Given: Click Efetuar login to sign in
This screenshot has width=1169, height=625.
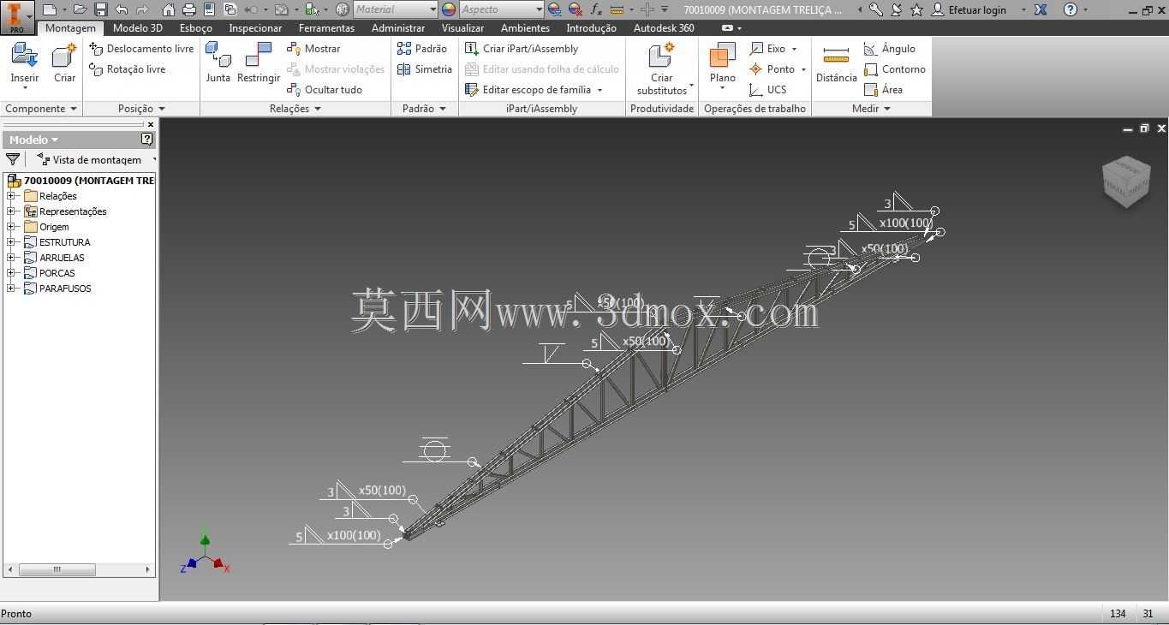Looking at the screenshot, I should [969, 9].
